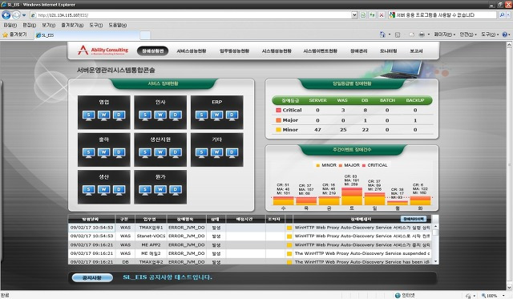The image size is (513, 299).
Task: Click the S server icon in the 영업 tile
Action: coord(89,115)
